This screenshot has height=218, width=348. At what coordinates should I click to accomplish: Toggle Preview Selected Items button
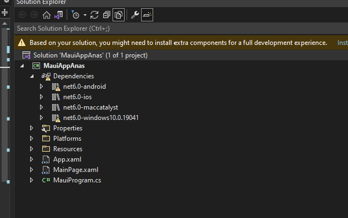(x=147, y=15)
